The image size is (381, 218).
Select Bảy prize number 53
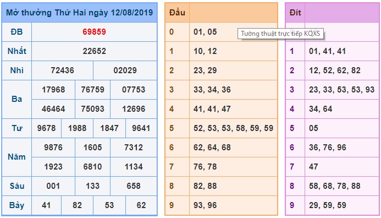pyautogui.click(x=109, y=205)
